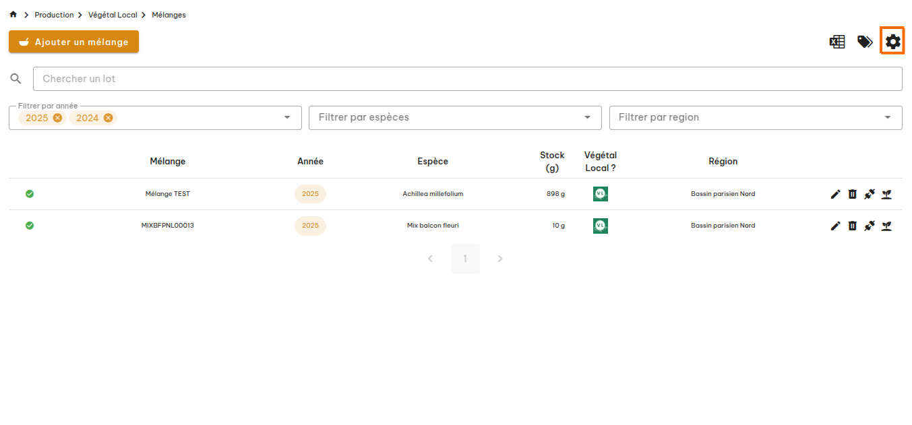Export the mélanges list to Excel
This screenshot has width=912, height=425.
point(837,42)
